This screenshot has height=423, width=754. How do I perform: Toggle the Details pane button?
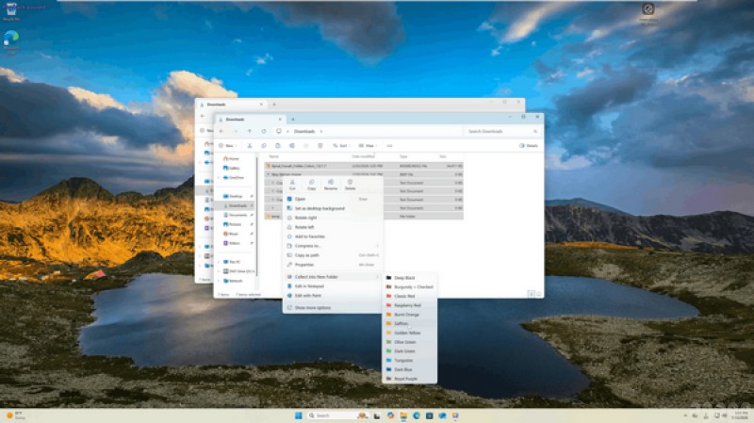tap(529, 146)
